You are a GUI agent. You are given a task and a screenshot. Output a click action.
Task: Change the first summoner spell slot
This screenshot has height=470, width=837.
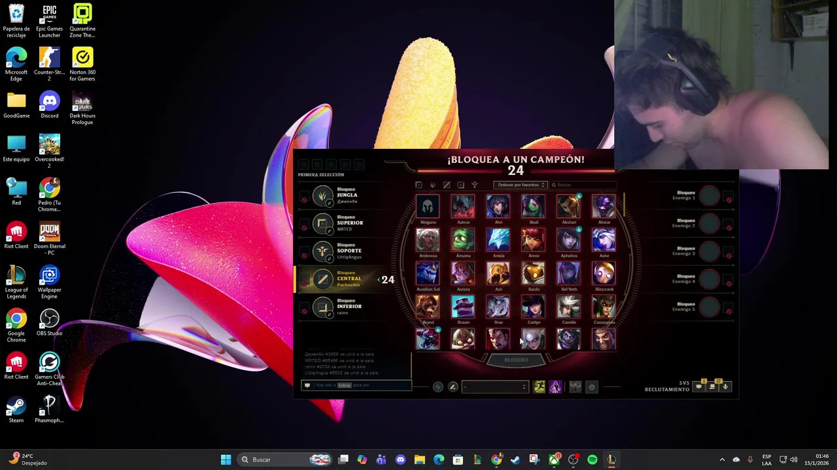[x=539, y=387]
